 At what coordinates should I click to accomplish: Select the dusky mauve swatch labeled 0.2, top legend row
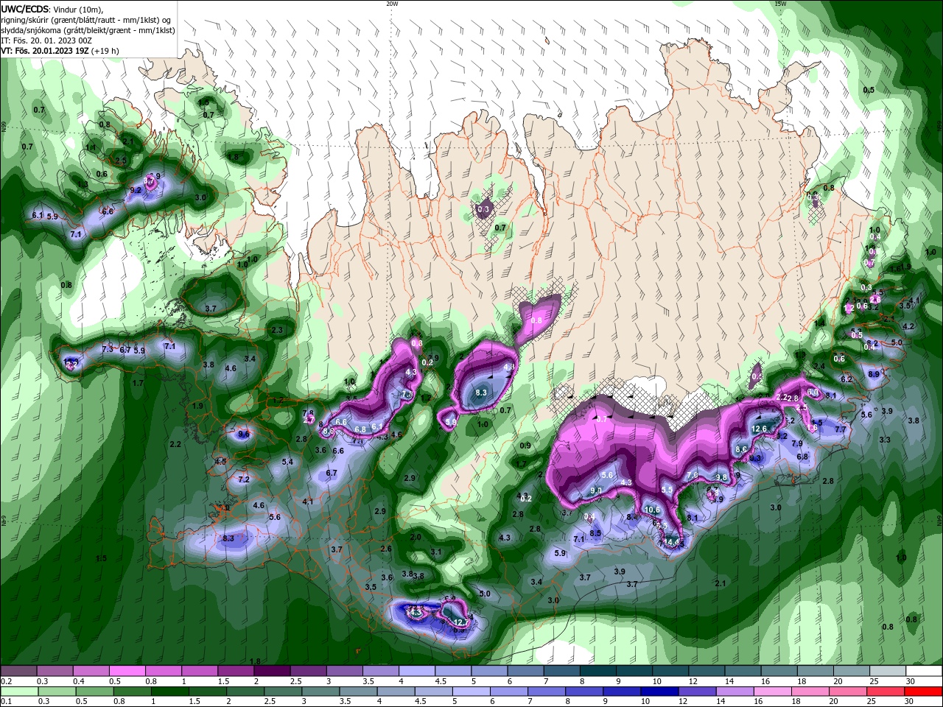pos(18,671)
